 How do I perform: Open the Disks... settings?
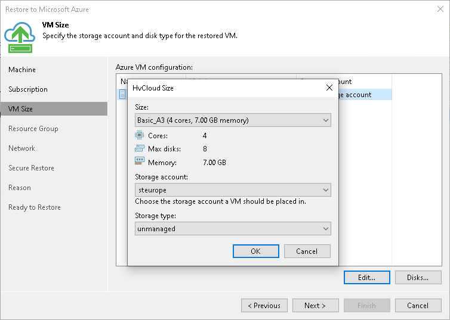[418, 277]
